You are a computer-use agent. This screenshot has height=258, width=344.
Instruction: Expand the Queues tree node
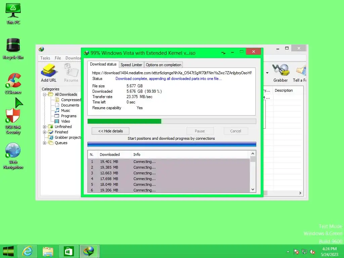pos(45,143)
